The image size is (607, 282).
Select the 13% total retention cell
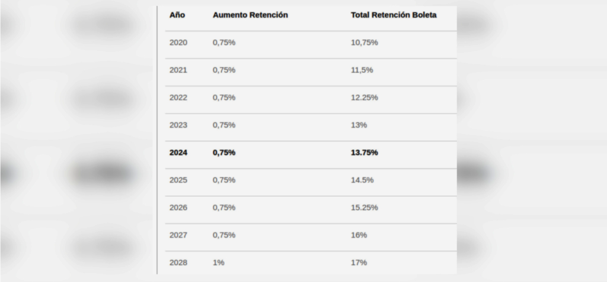[x=359, y=125]
